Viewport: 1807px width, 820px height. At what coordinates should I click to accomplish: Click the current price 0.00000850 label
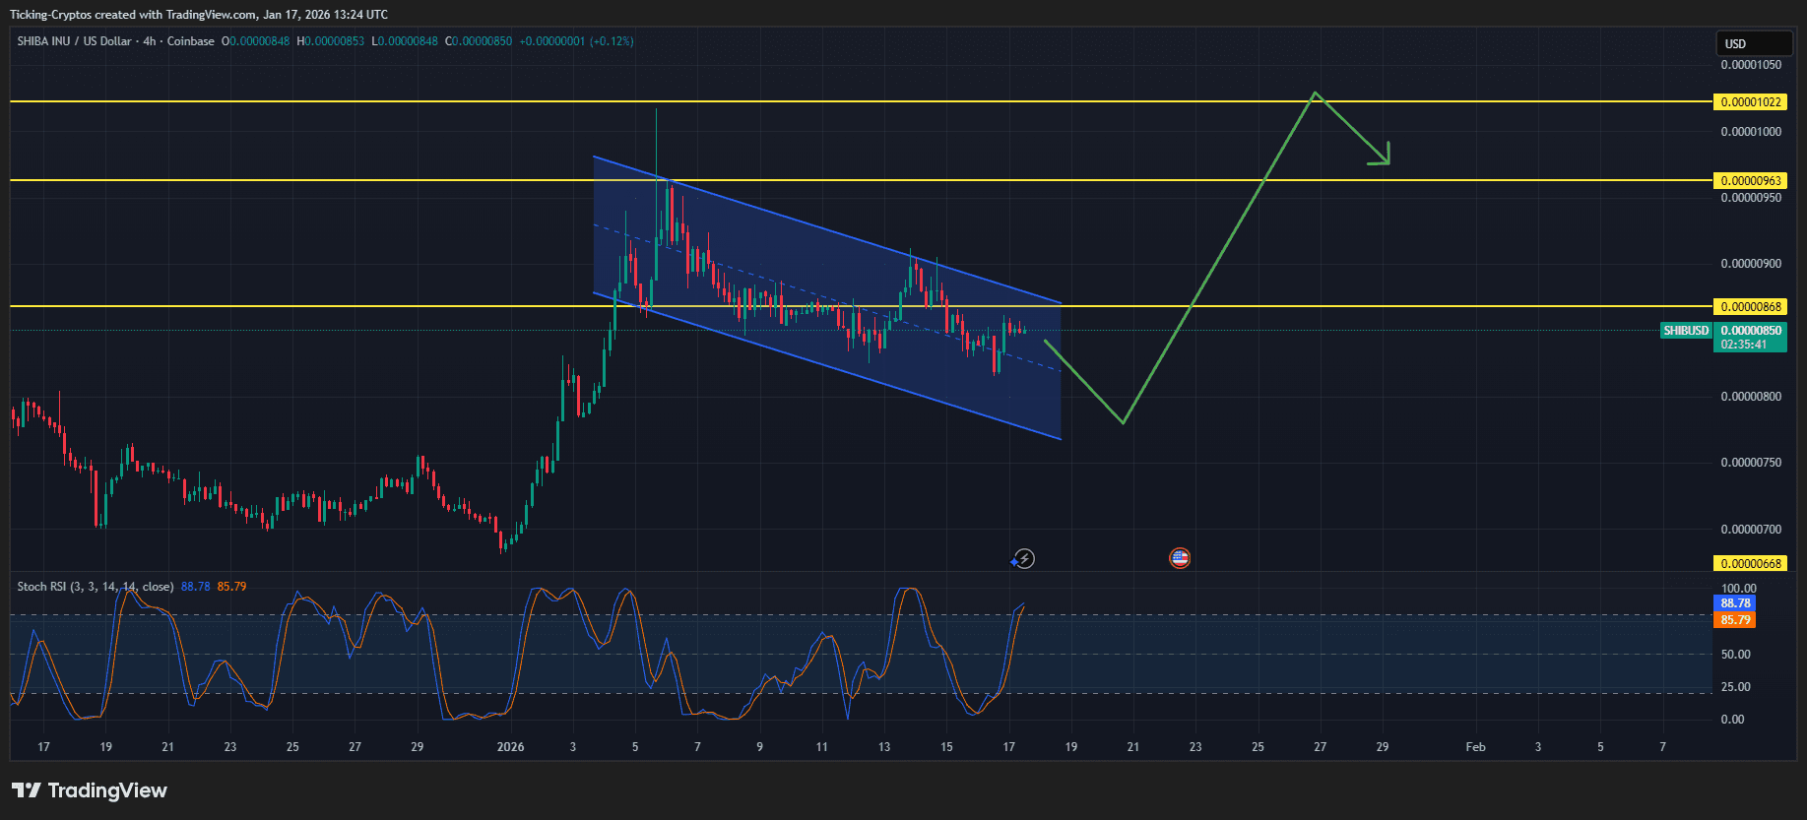(1750, 331)
